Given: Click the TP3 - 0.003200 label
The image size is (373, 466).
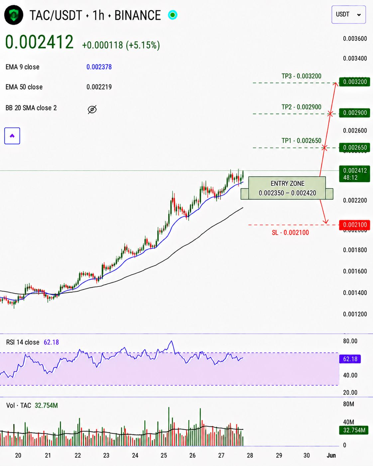Looking at the screenshot, I should pyautogui.click(x=302, y=76).
